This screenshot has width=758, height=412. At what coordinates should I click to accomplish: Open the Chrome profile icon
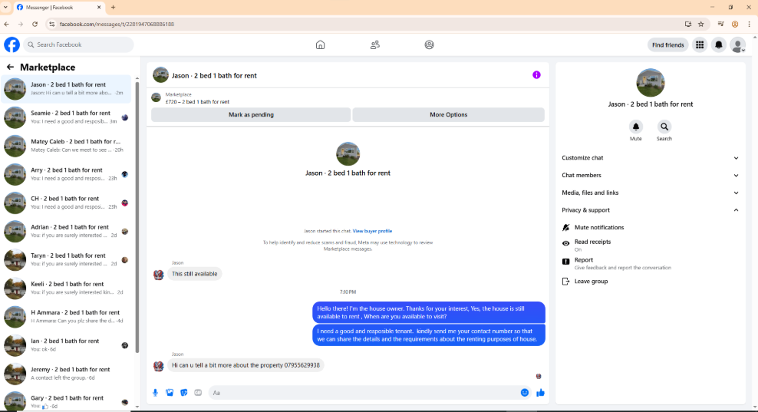pyautogui.click(x=735, y=25)
